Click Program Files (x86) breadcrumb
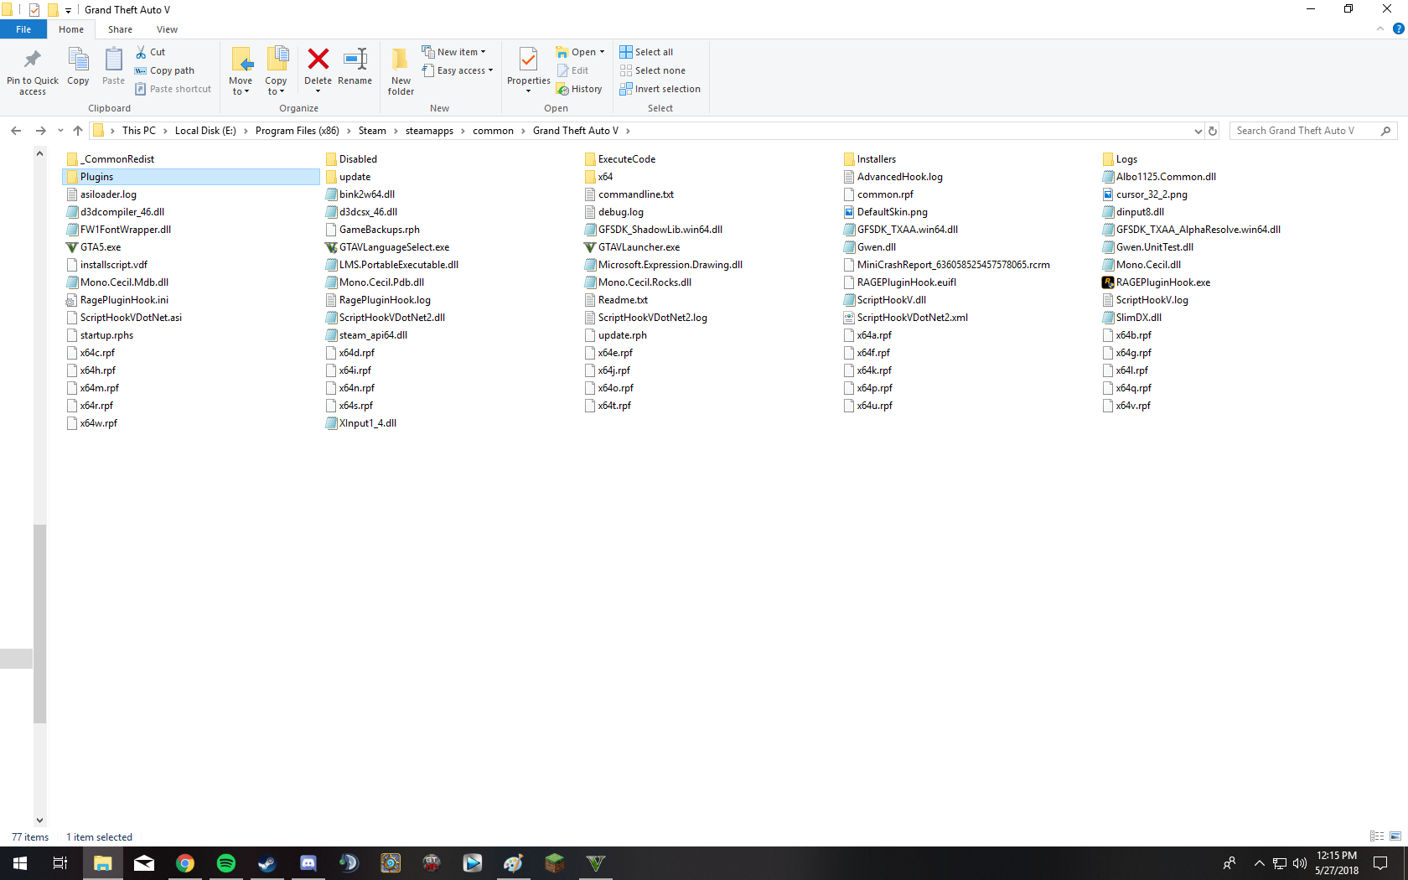This screenshot has height=880, width=1408. [x=298, y=131]
